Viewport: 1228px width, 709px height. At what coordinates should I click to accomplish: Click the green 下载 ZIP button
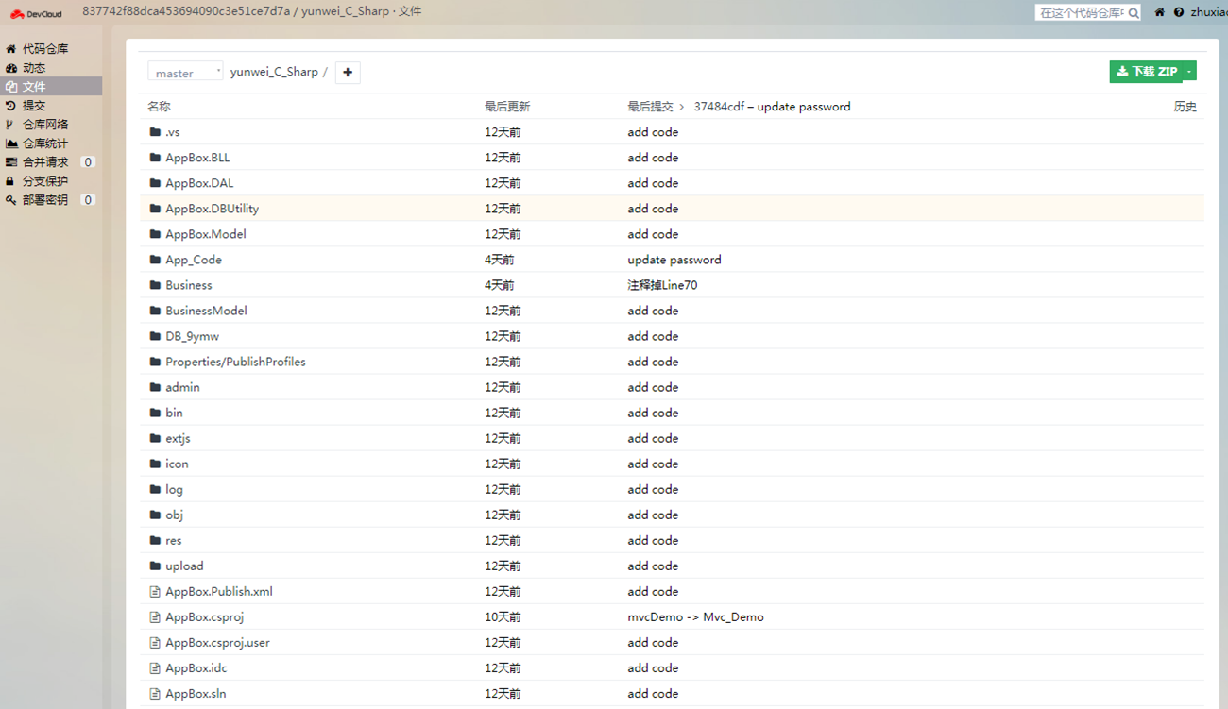1147,71
